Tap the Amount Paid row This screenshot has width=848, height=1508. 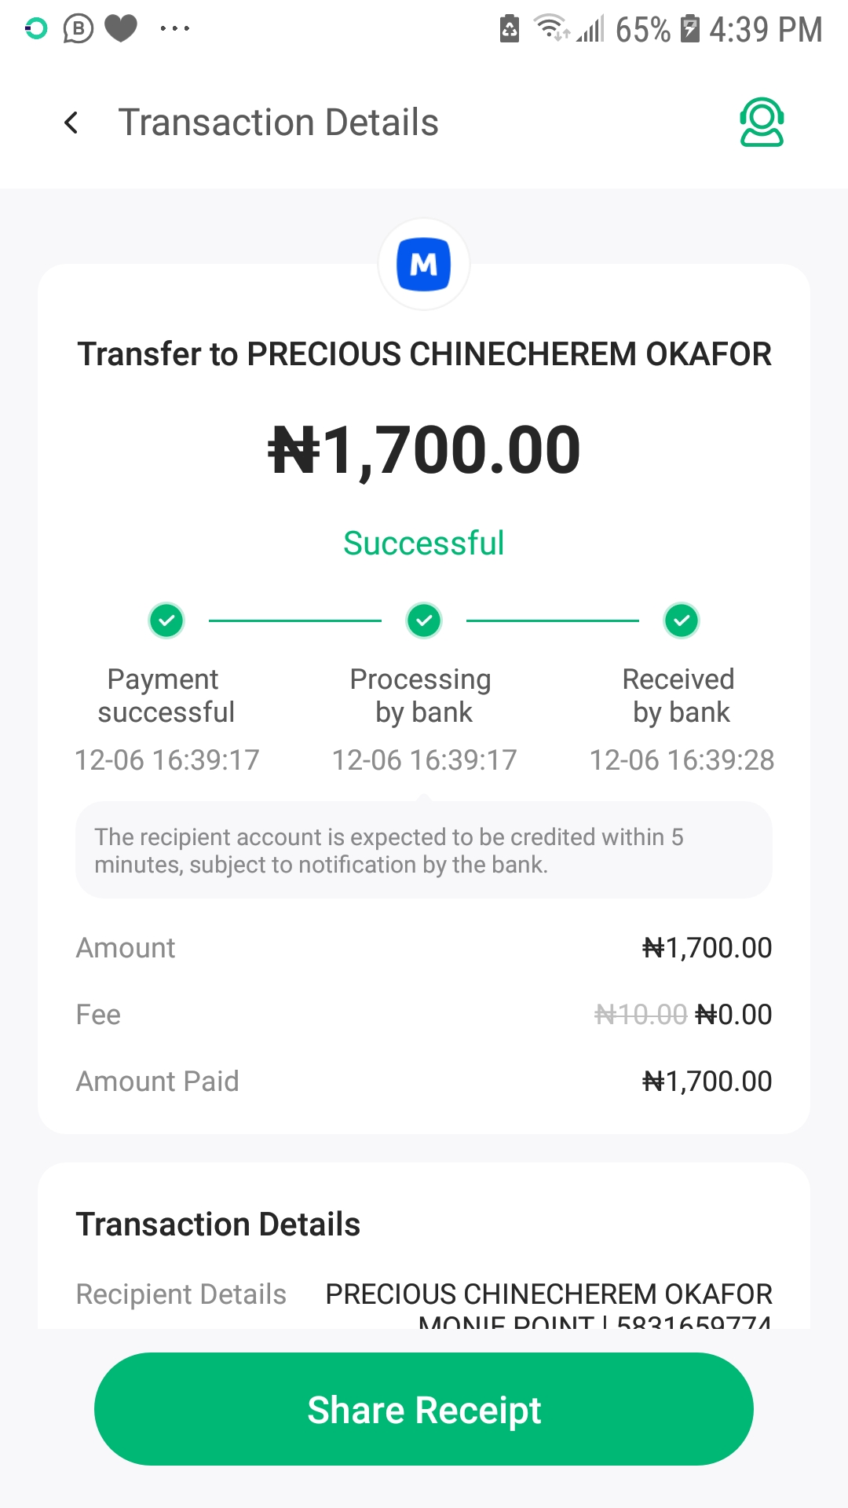(424, 1082)
